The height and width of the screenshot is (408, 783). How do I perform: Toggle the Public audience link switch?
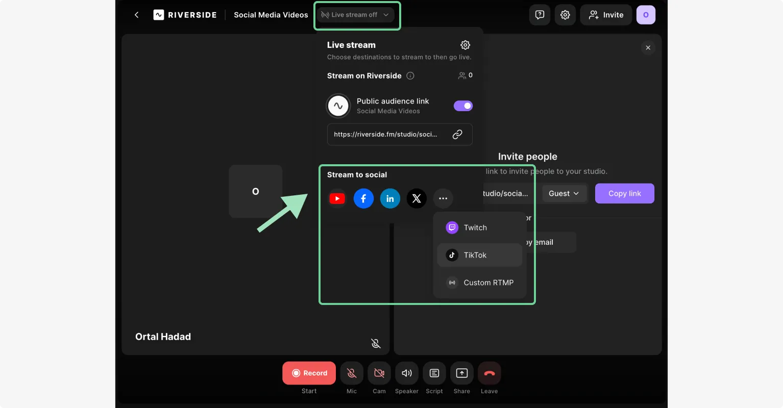pyautogui.click(x=463, y=106)
